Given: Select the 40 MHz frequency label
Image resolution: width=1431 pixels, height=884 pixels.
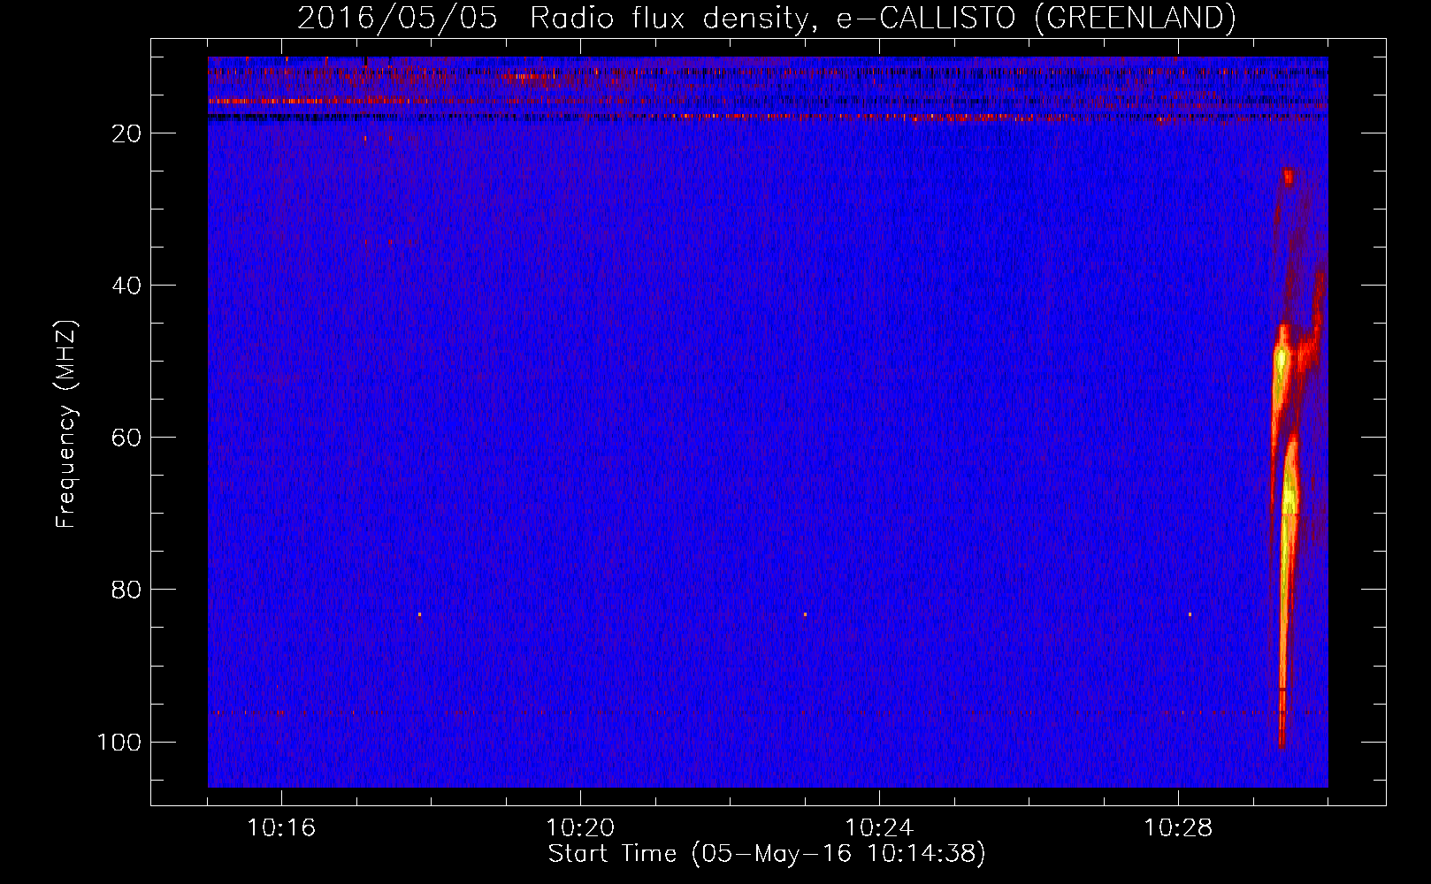Looking at the screenshot, I should pyautogui.click(x=126, y=286).
